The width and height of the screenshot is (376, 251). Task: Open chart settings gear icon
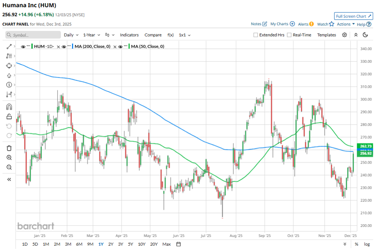(x=344, y=35)
